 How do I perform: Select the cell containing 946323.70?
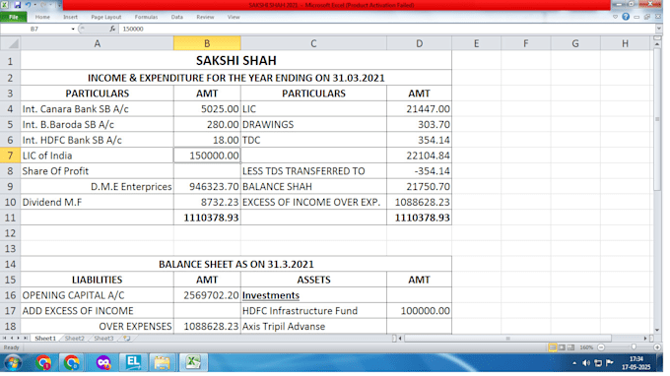(207, 186)
